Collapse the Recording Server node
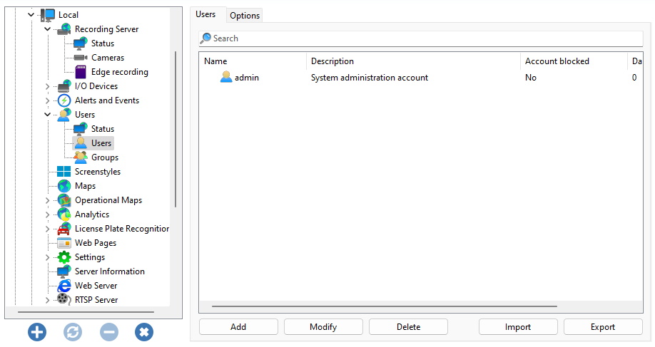The image size is (655, 347). (47, 29)
